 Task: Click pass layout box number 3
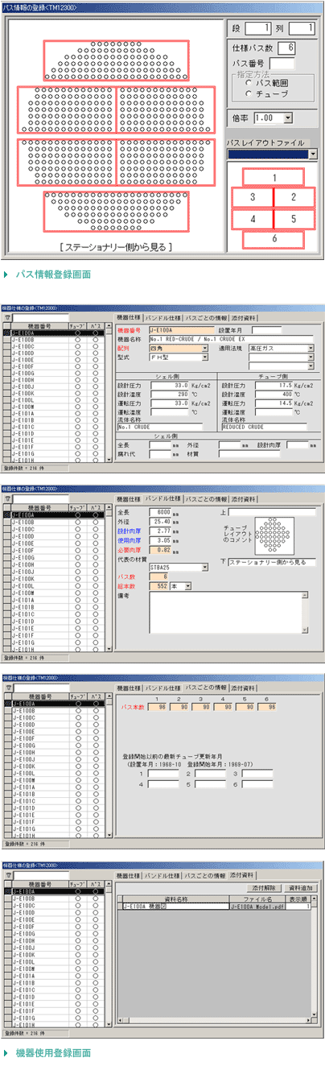[253, 197]
